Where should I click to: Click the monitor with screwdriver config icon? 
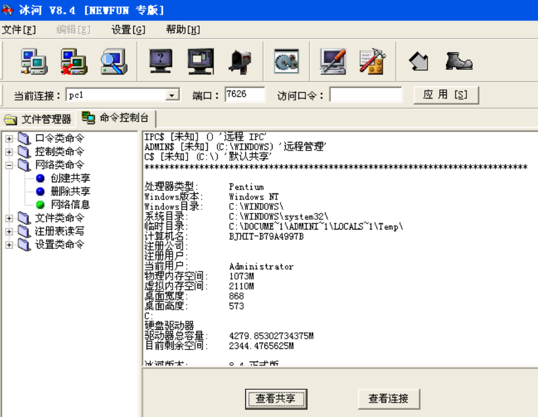[x=333, y=62]
